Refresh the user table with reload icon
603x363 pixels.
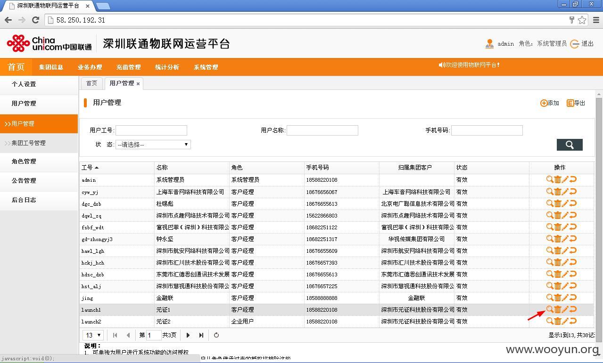pyautogui.click(x=216, y=335)
